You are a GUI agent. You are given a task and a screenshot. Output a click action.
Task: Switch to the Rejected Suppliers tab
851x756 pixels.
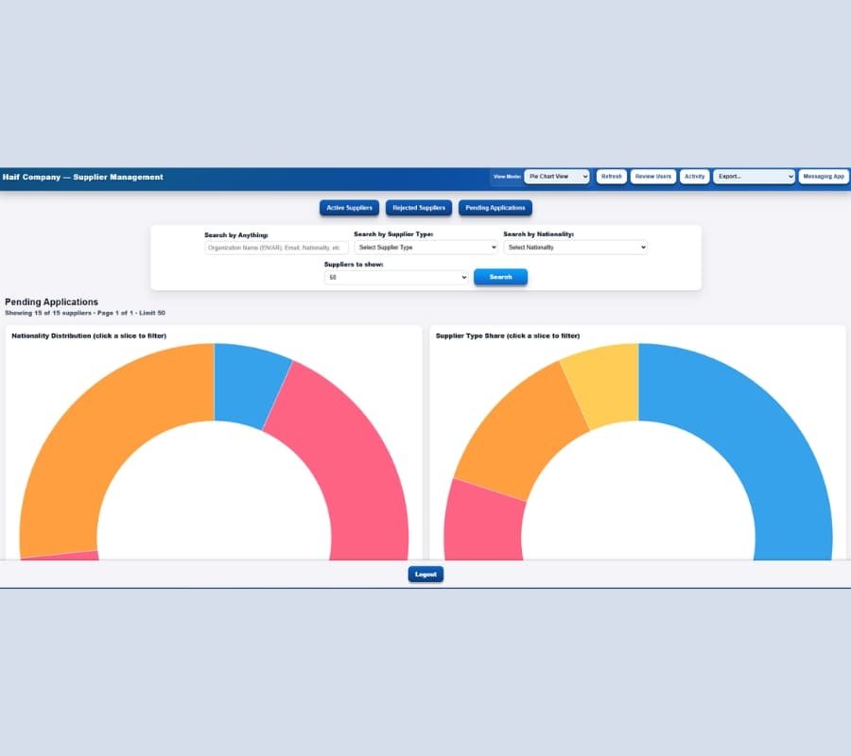point(418,208)
